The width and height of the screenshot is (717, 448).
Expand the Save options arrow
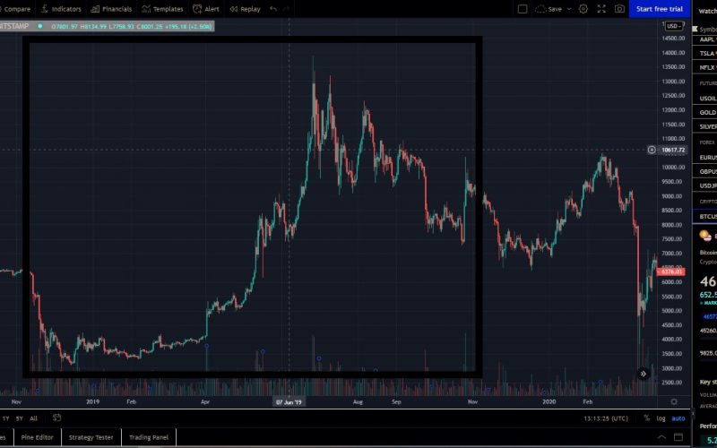[x=569, y=9]
